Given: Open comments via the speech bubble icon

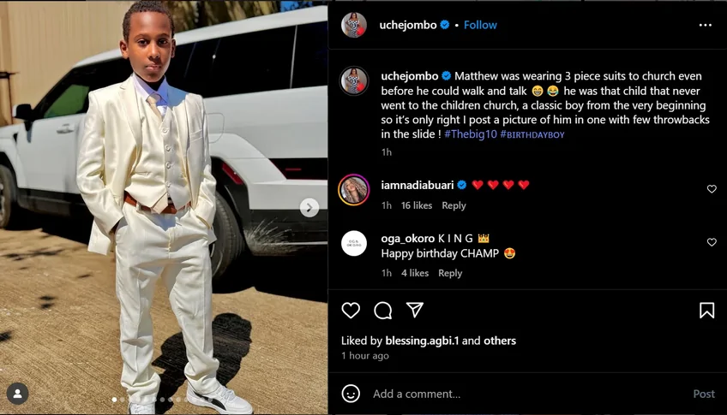Looking at the screenshot, I should pyautogui.click(x=383, y=311).
